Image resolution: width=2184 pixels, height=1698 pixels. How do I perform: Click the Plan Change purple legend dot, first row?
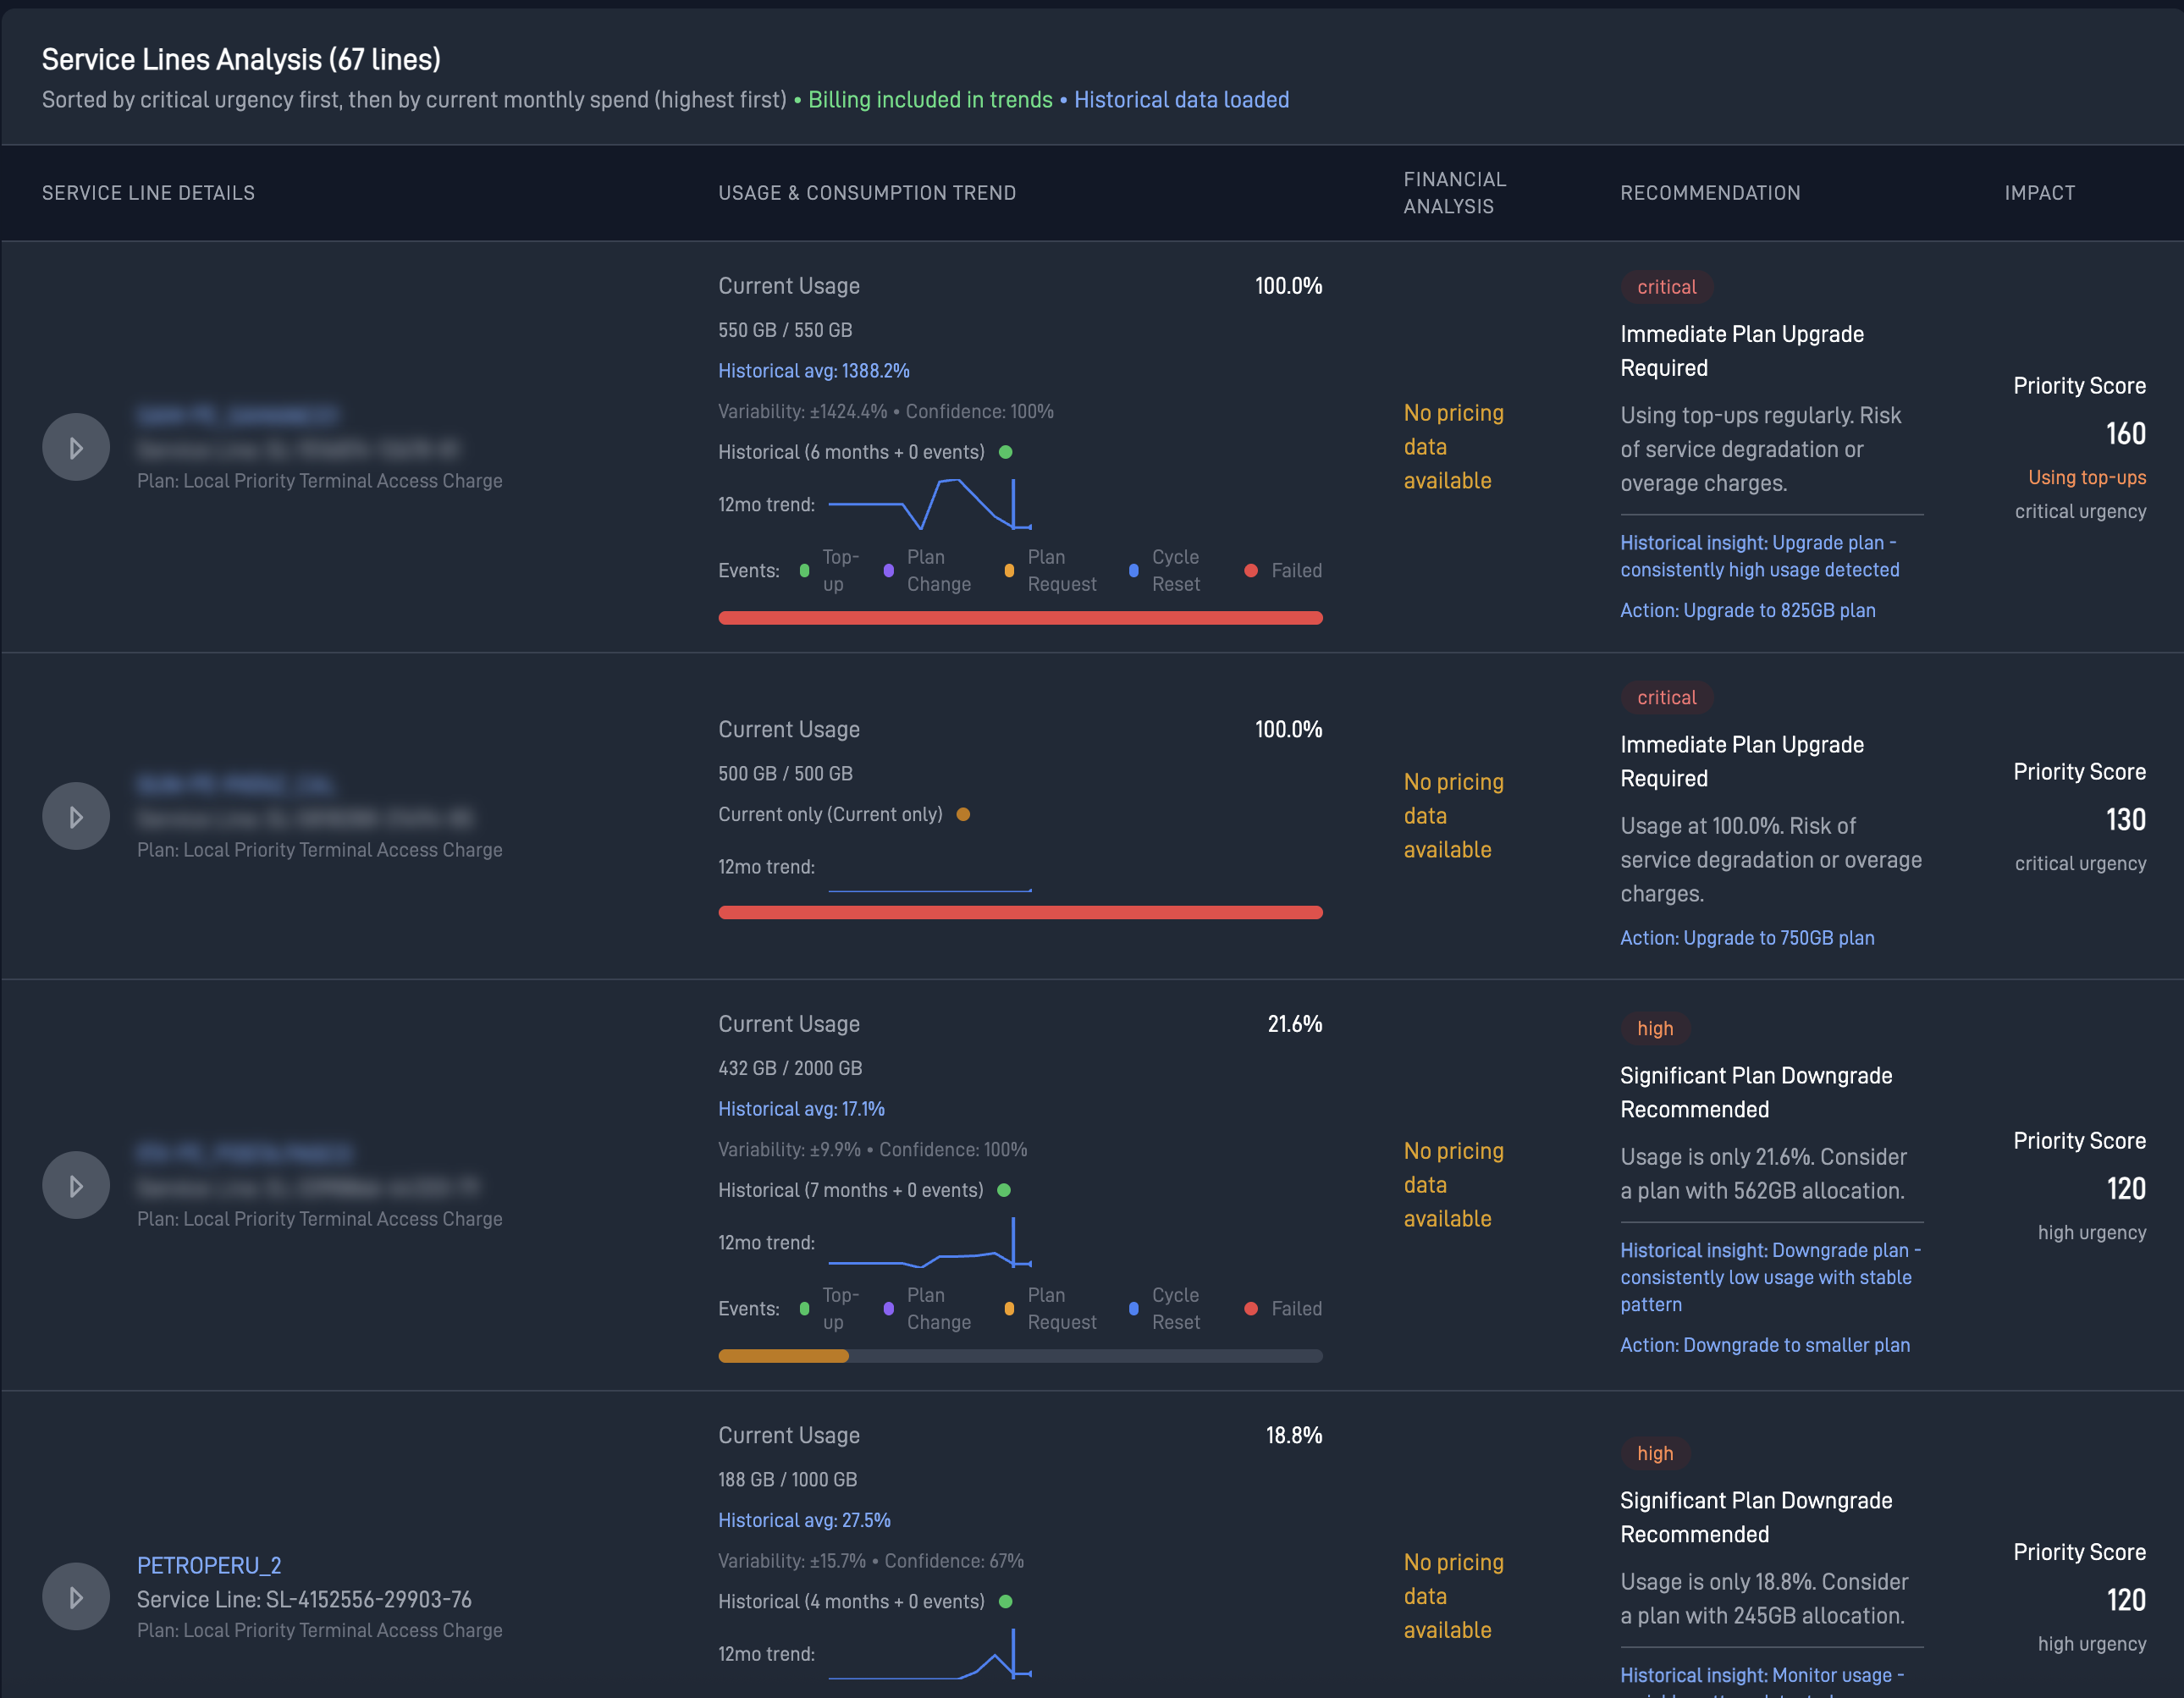coord(888,571)
